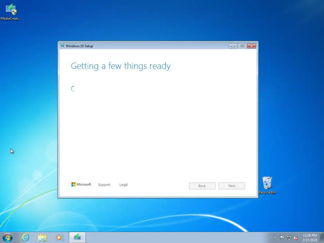Open the Support link
Viewport: 324px width, 243px height.
[104, 185]
